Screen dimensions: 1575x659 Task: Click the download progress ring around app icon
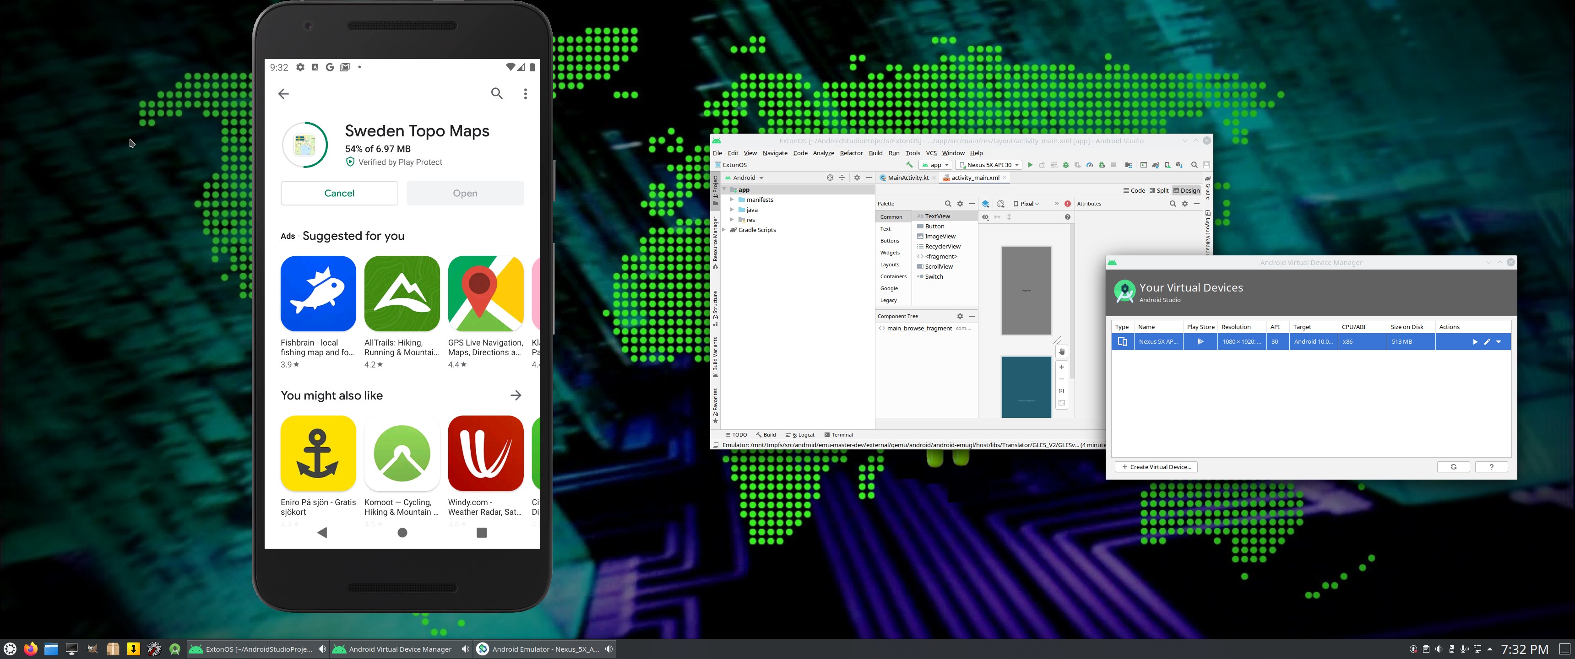coord(305,145)
